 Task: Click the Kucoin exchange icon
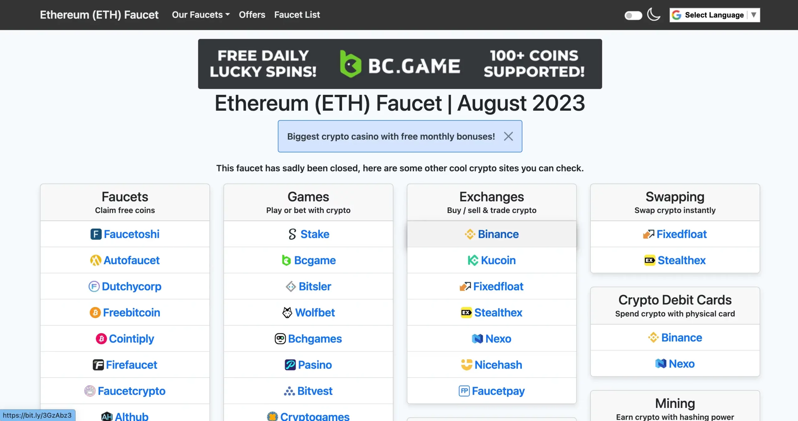tap(472, 259)
